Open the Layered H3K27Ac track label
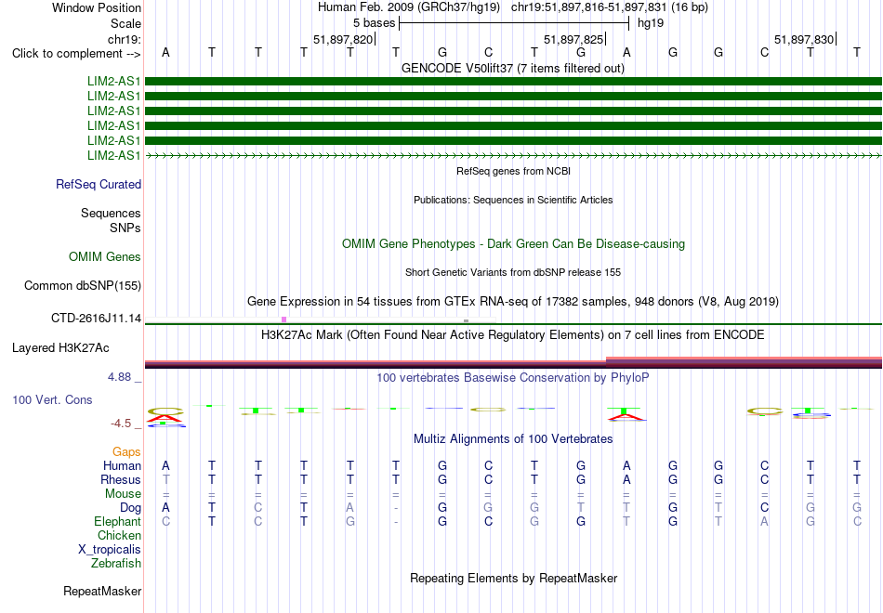 coord(60,348)
